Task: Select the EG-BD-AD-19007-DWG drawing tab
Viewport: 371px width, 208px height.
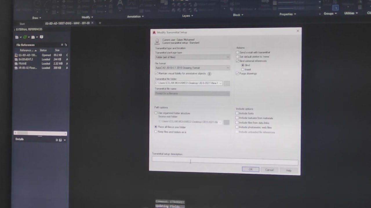Action: pyautogui.click(x=67, y=23)
